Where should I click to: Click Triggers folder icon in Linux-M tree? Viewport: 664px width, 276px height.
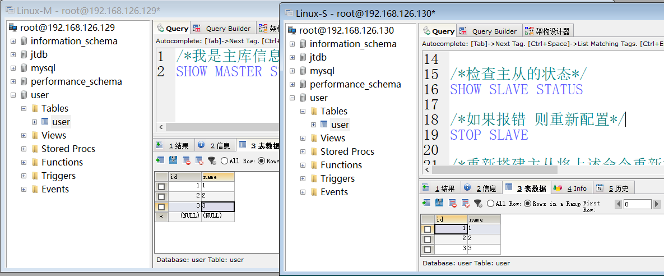click(35, 176)
